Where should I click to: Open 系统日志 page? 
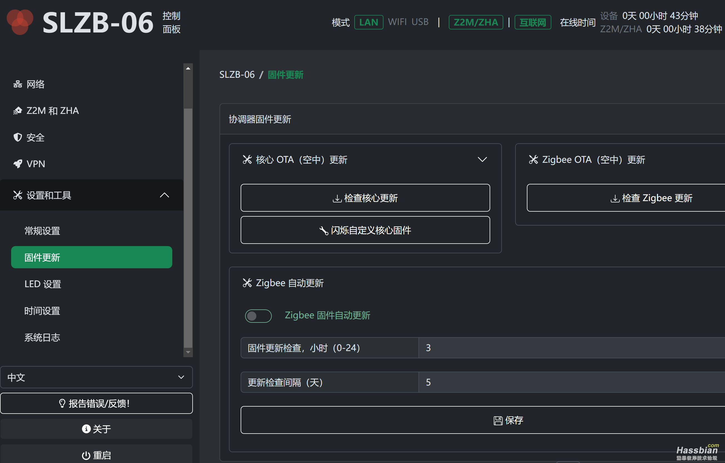pos(42,337)
